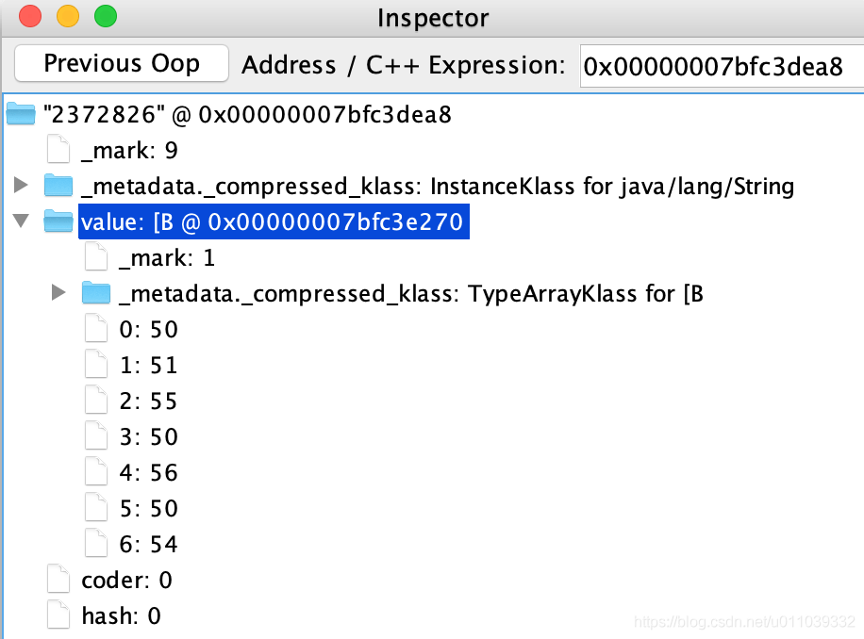Collapse the value: [B node
The height and width of the screenshot is (639, 864).
point(21,221)
